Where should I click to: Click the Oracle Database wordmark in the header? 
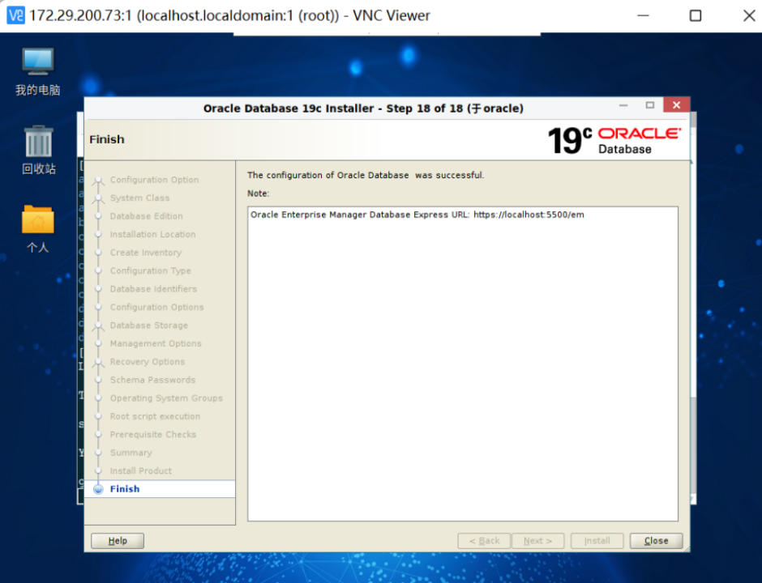[637, 138]
